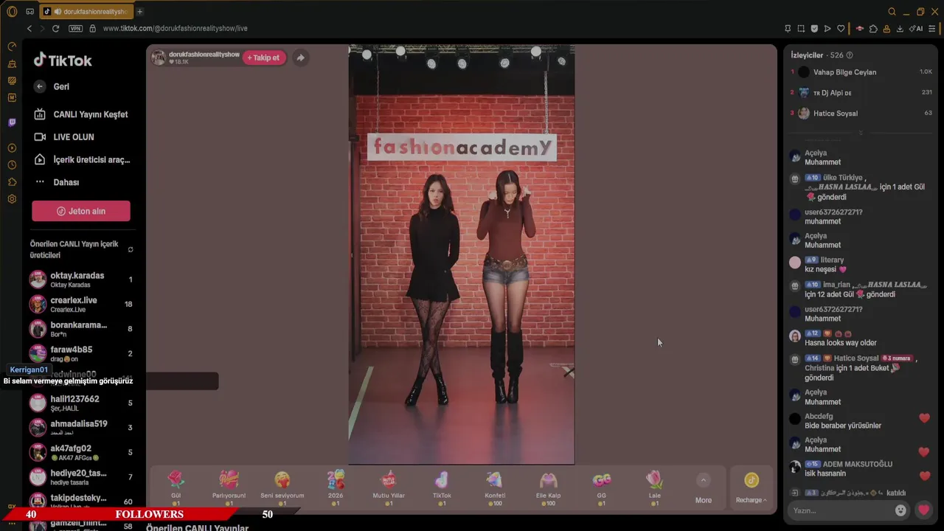Reload the current TikTok page

tap(55, 28)
